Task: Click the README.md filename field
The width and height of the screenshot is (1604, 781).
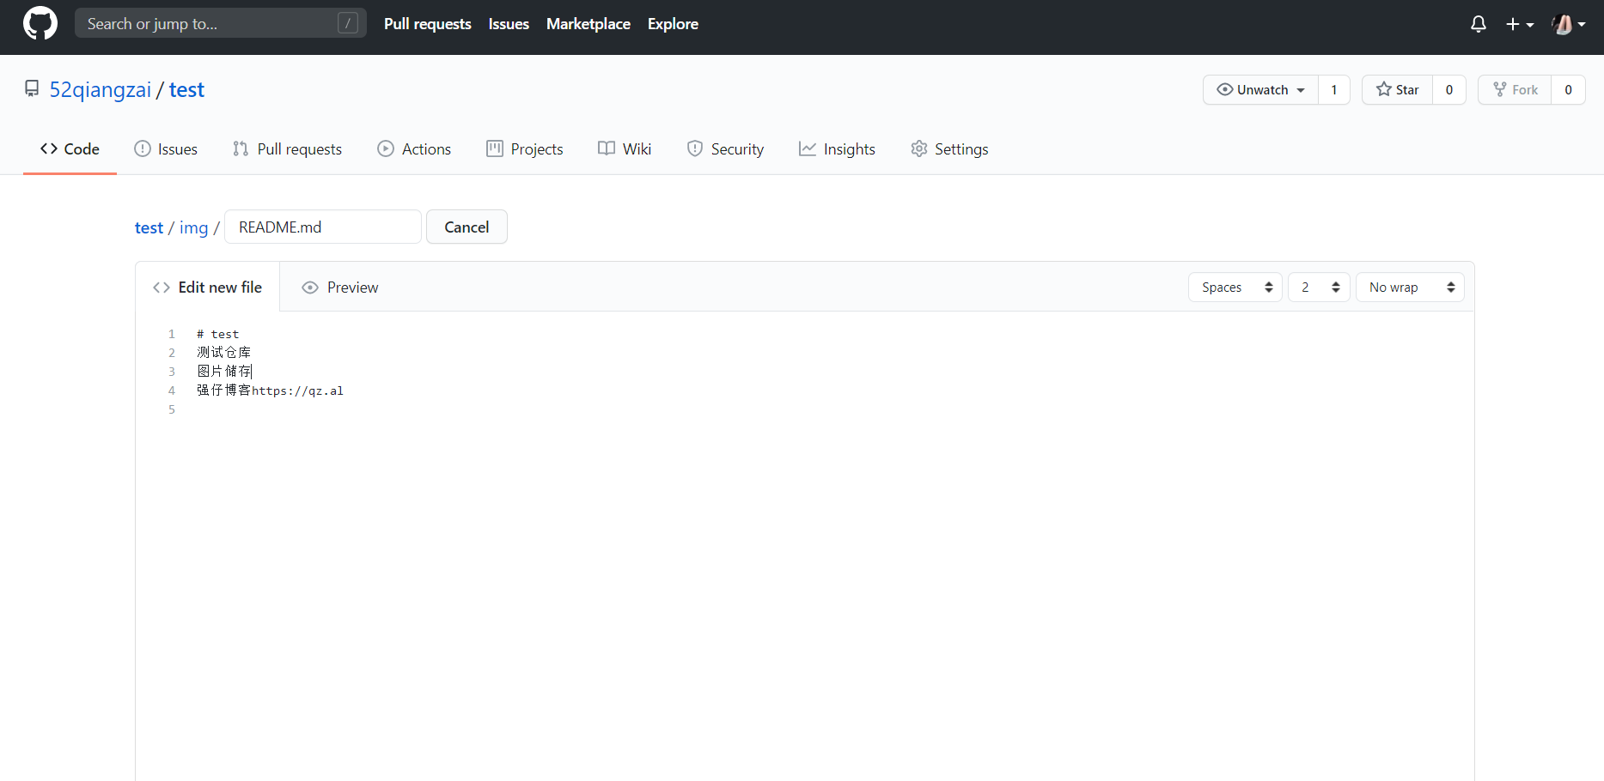Action: pos(322,227)
